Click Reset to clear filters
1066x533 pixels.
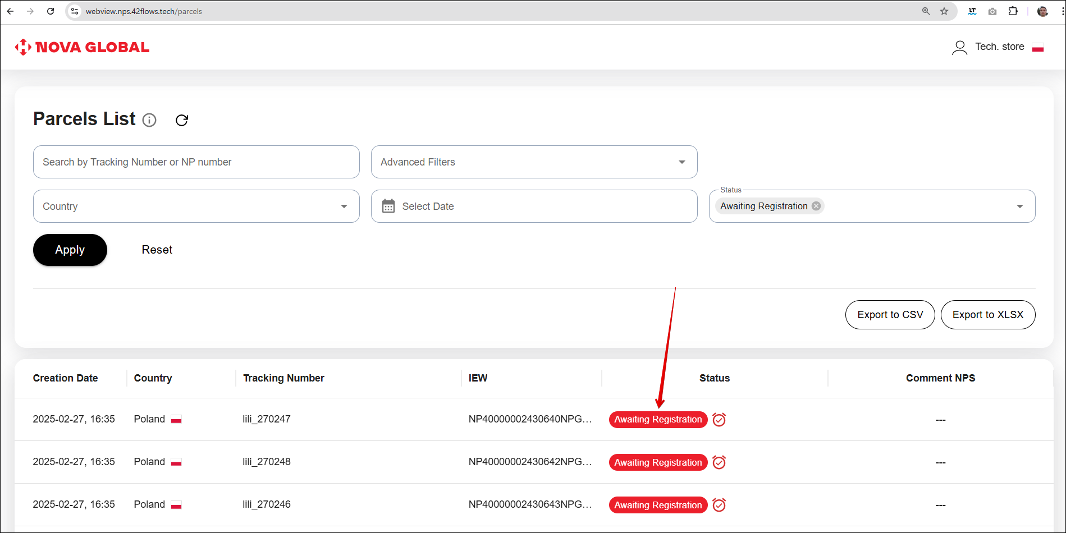pyautogui.click(x=157, y=250)
